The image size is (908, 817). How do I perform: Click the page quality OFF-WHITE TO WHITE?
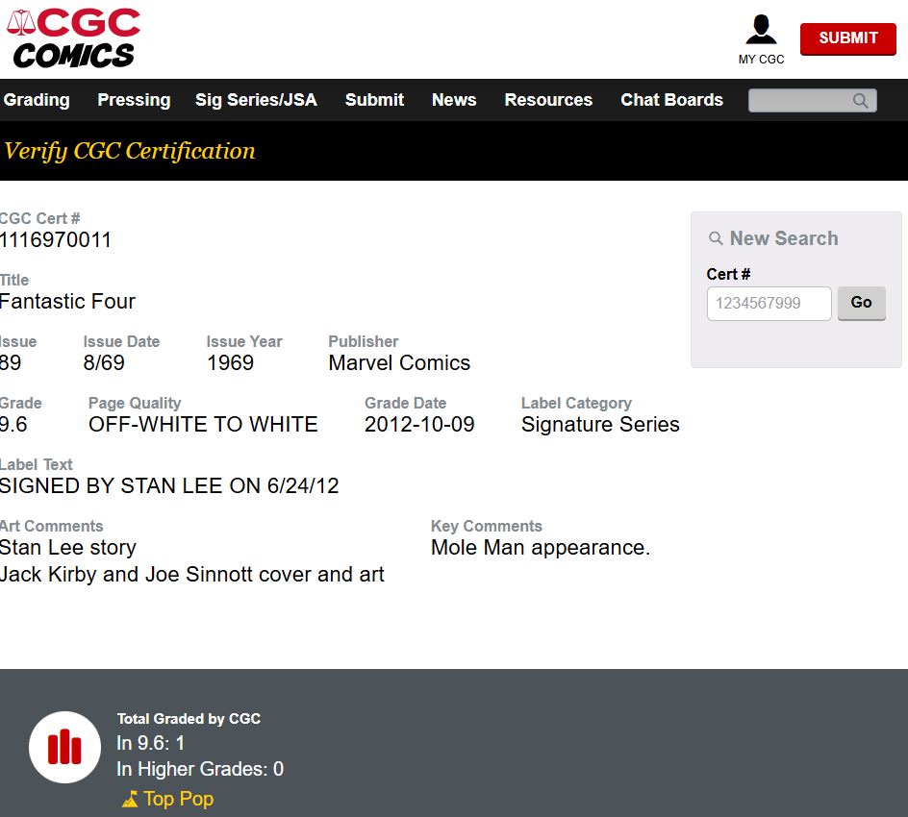tap(203, 424)
